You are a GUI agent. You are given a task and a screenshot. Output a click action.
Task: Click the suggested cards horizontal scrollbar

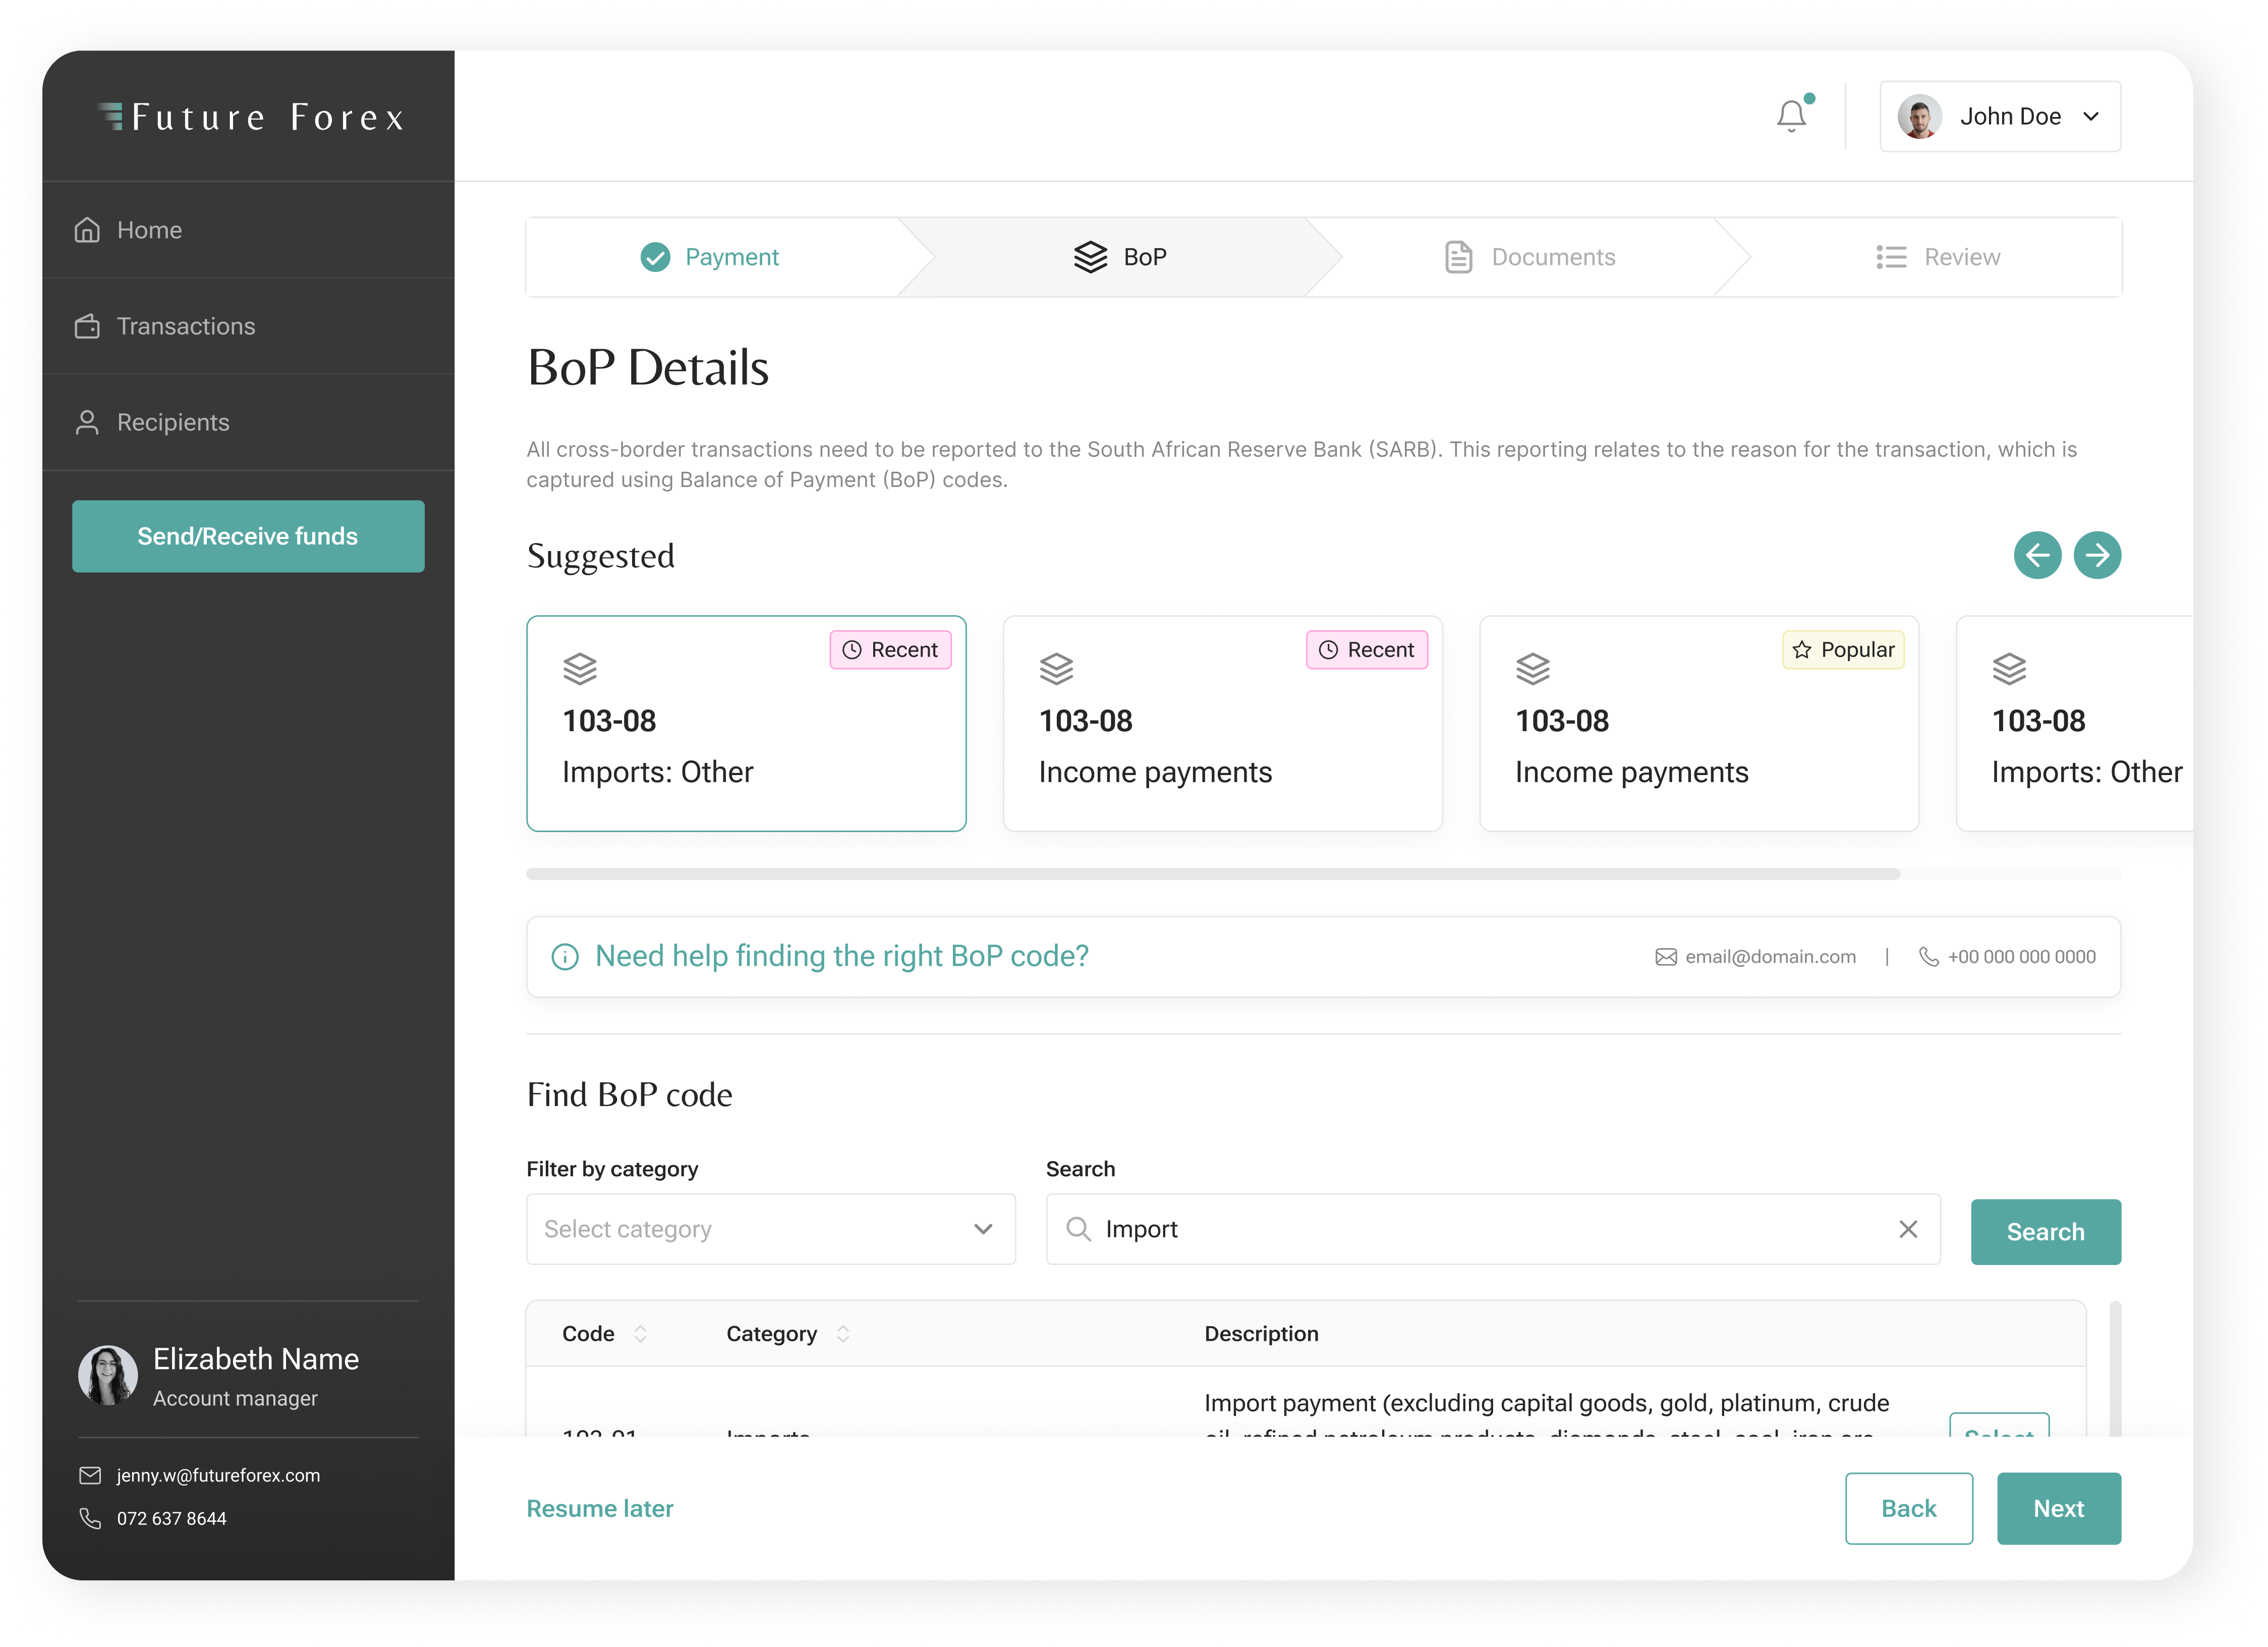tap(1212, 874)
